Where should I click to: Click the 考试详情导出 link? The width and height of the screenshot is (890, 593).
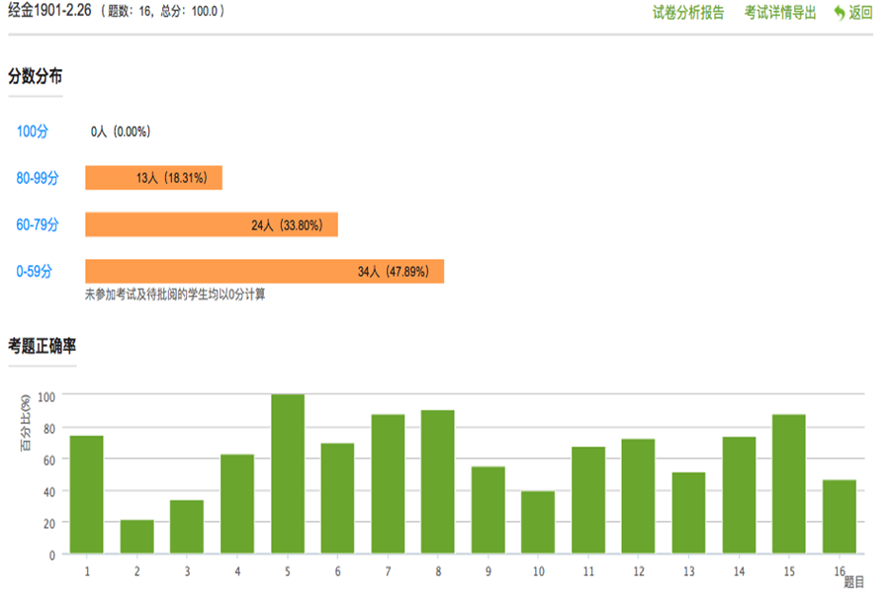pos(780,13)
